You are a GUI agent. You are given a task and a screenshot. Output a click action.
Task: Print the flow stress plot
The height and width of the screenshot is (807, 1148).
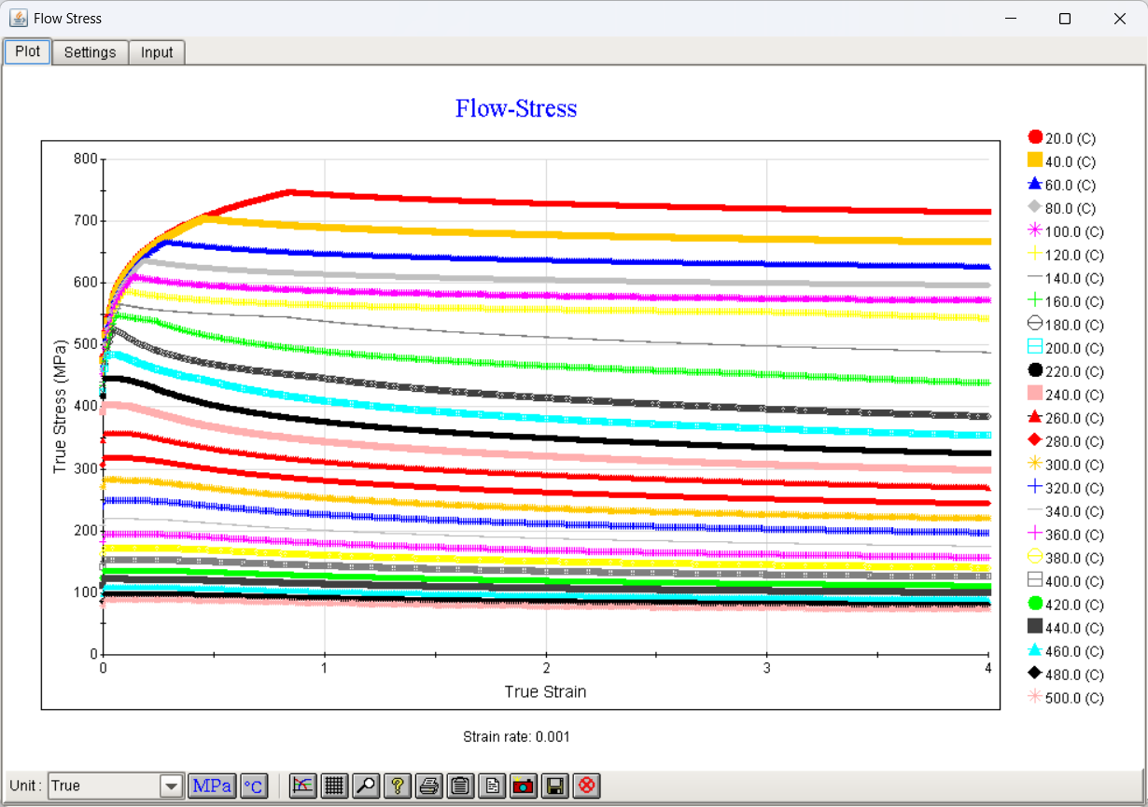pyautogui.click(x=429, y=786)
